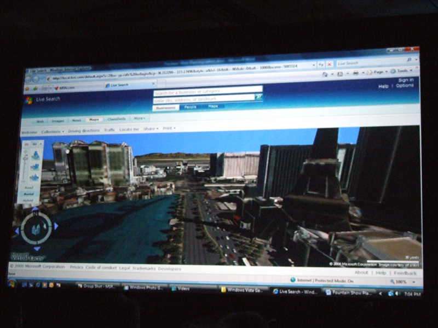The width and height of the screenshot is (438, 328).
Task: Switch to the MSN.com browser tab
Action: (78, 87)
